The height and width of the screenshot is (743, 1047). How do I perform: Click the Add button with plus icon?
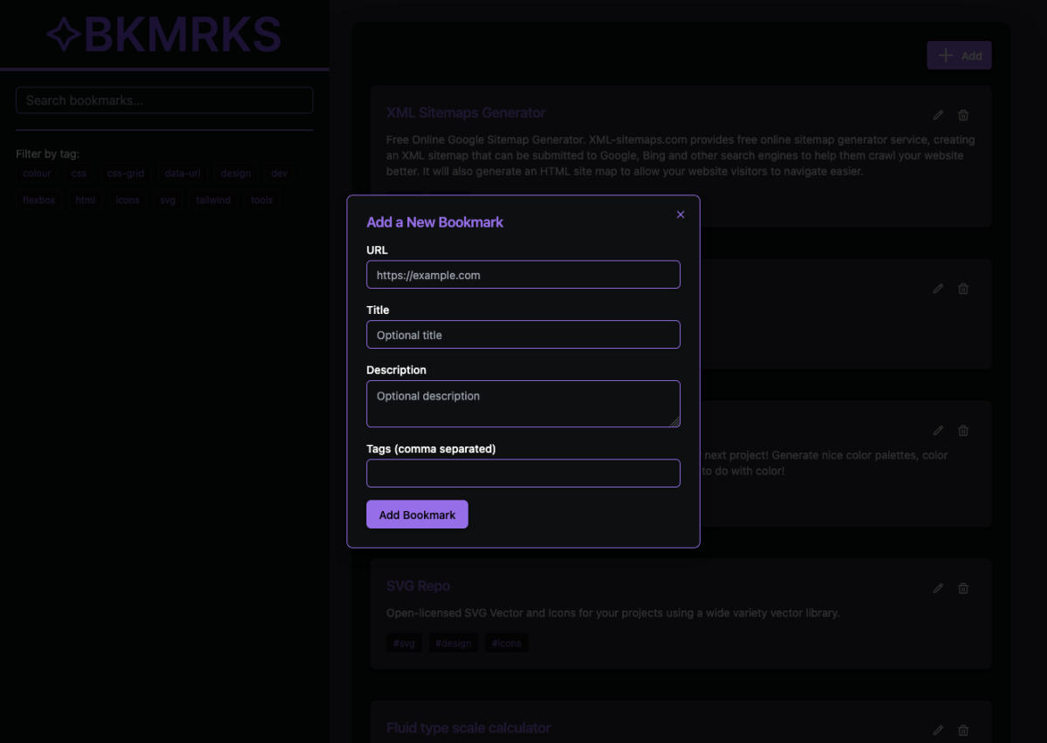pyautogui.click(x=959, y=55)
